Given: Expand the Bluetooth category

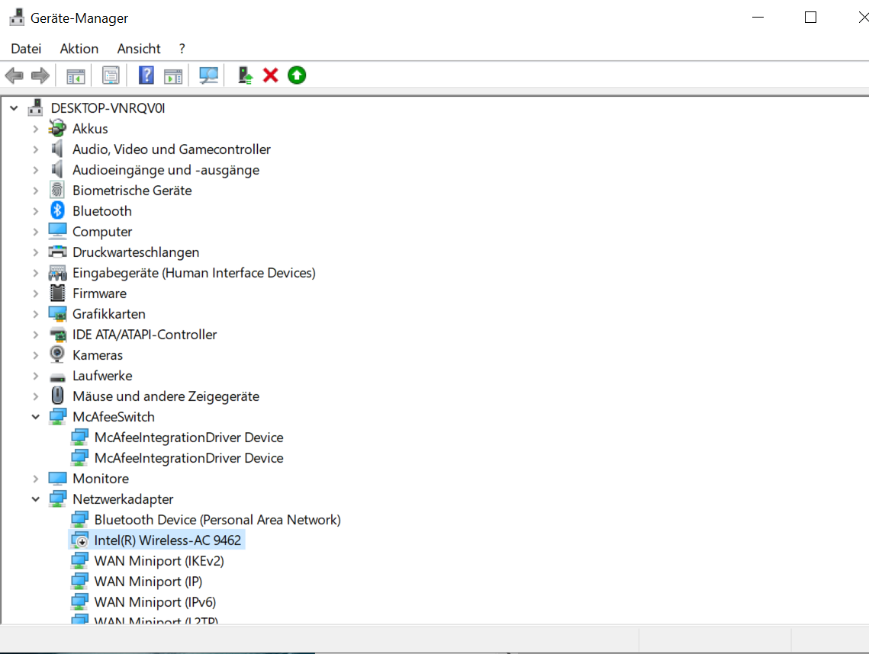Looking at the screenshot, I should pos(35,211).
